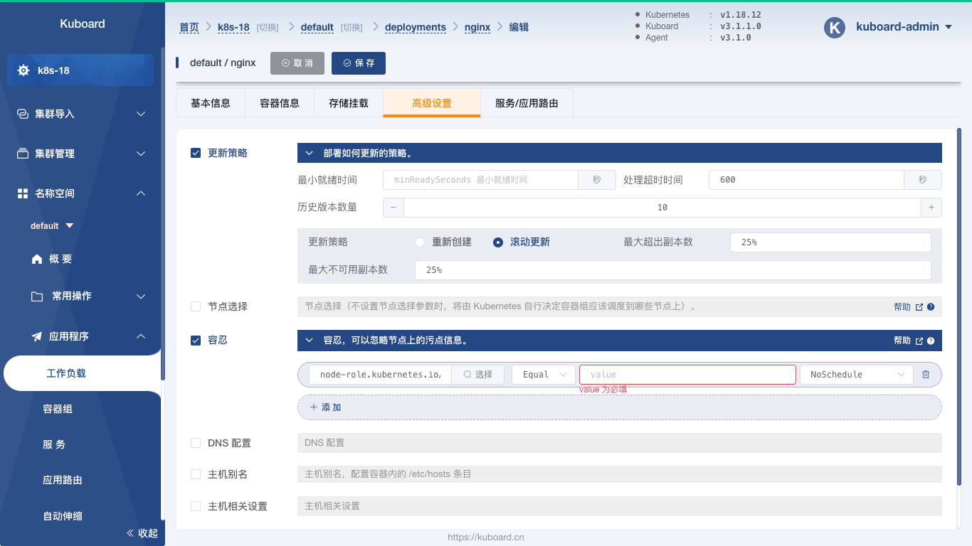
Task: Collapse the 名称空间 menu chevron
Action: tap(141, 193)
